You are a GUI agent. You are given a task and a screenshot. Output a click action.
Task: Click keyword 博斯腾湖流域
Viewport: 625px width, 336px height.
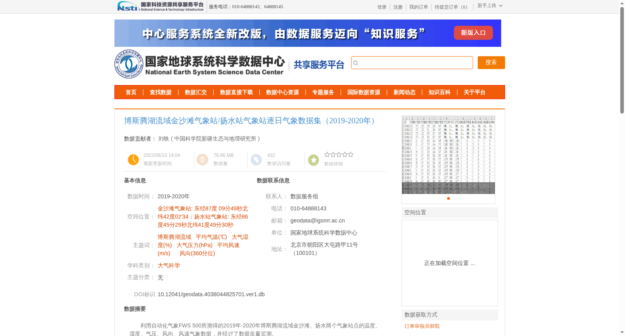click(x=174, y=237)
